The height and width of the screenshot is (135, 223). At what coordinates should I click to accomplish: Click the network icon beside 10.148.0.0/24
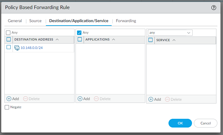point(17,47)
